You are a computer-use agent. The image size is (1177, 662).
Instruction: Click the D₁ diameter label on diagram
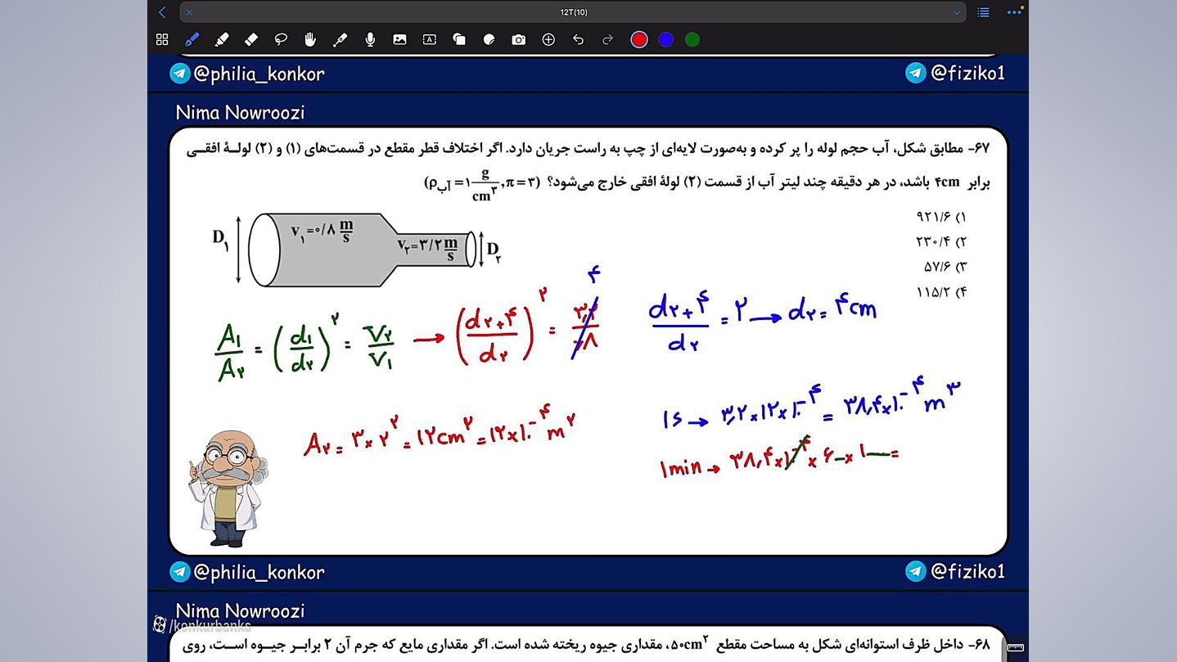coord(220,239)
